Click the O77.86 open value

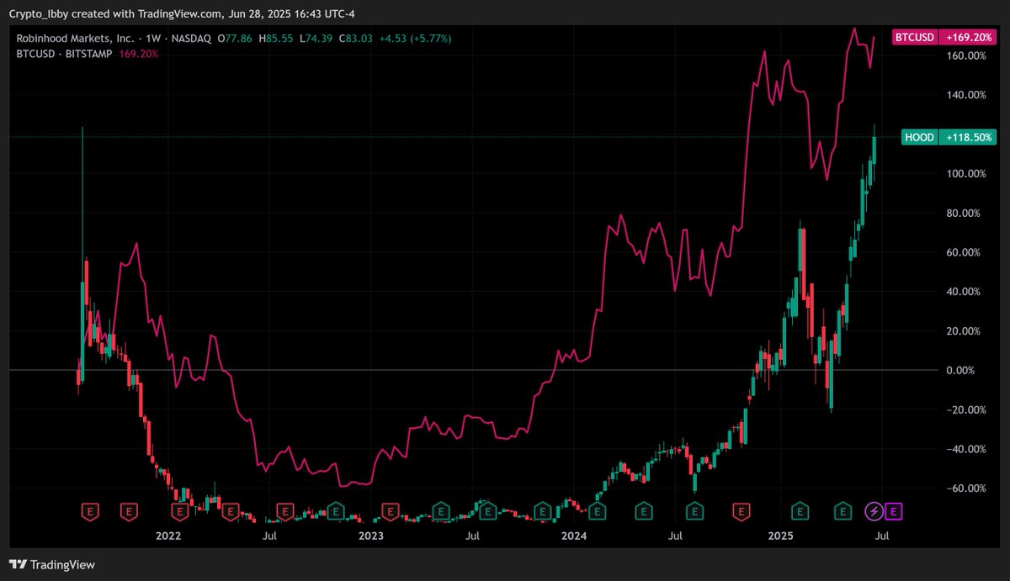pos(235,39)
